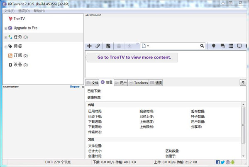
Task: Click the Android icon in status bar
Action: point(232,162)
